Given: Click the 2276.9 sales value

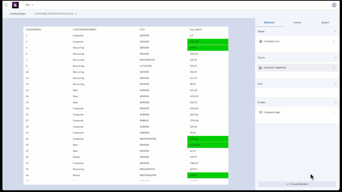Looking at the screenshot, I should click(x=193, y=169).
